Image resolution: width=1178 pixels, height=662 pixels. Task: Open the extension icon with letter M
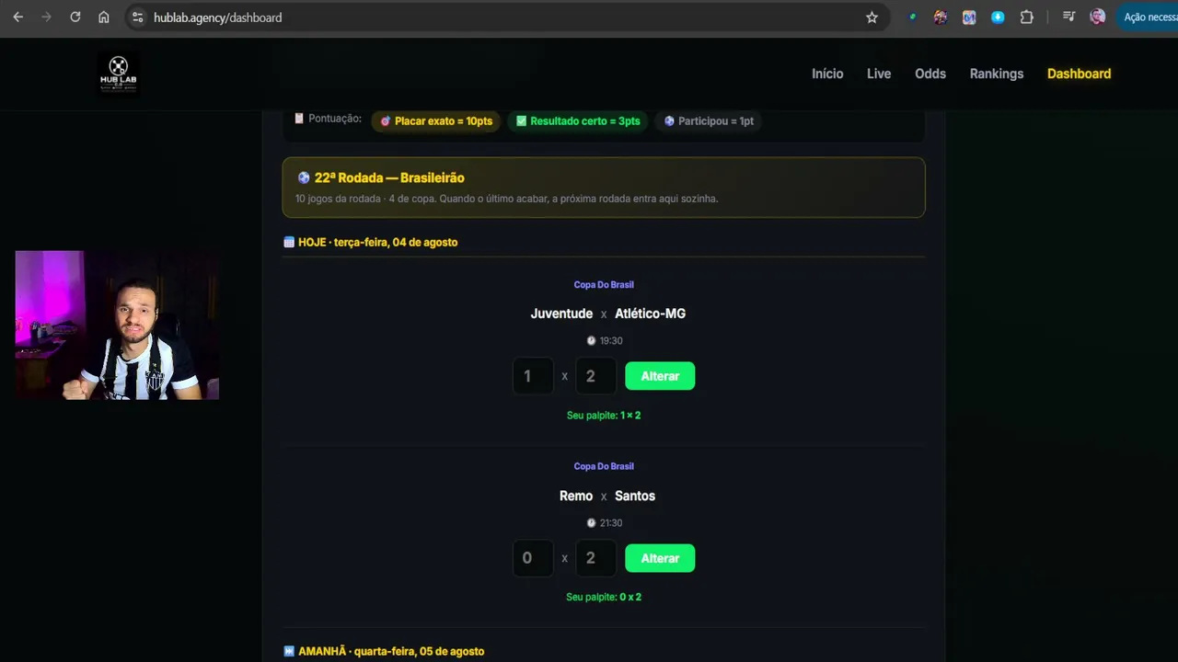969,17
